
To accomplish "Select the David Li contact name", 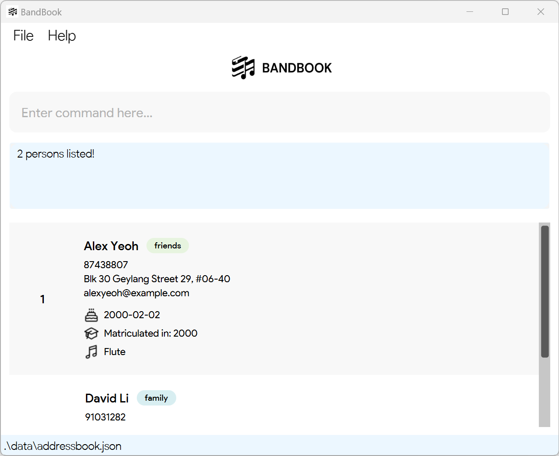I will point(107,399).
